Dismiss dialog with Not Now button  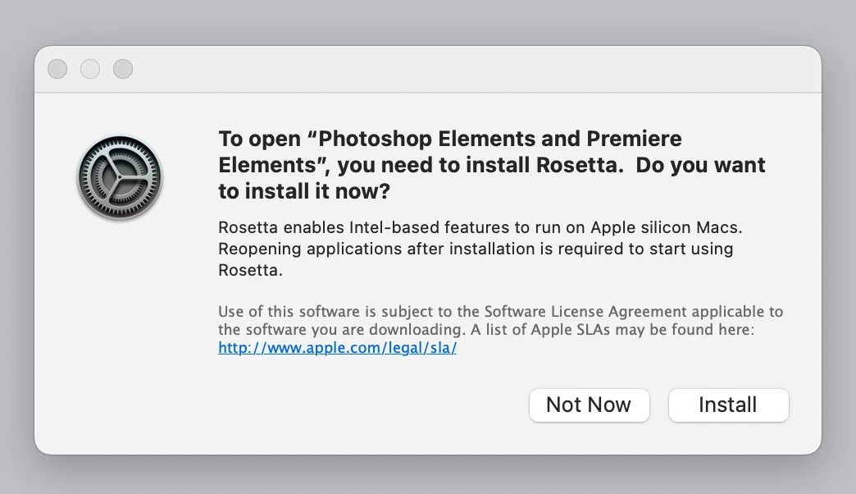click(589, 405)
